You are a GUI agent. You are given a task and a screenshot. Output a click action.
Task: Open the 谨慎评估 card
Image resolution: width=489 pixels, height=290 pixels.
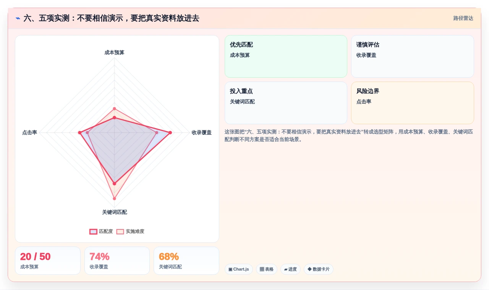(413, 56)
